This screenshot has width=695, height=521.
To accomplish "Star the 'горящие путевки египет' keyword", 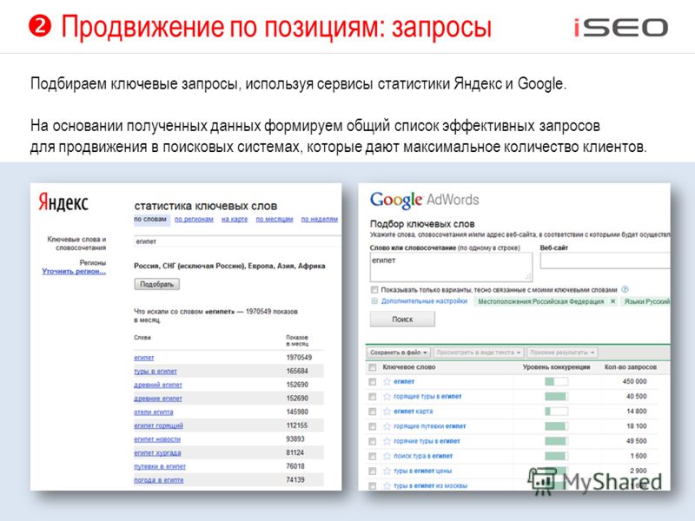I will tap(387, 426).
